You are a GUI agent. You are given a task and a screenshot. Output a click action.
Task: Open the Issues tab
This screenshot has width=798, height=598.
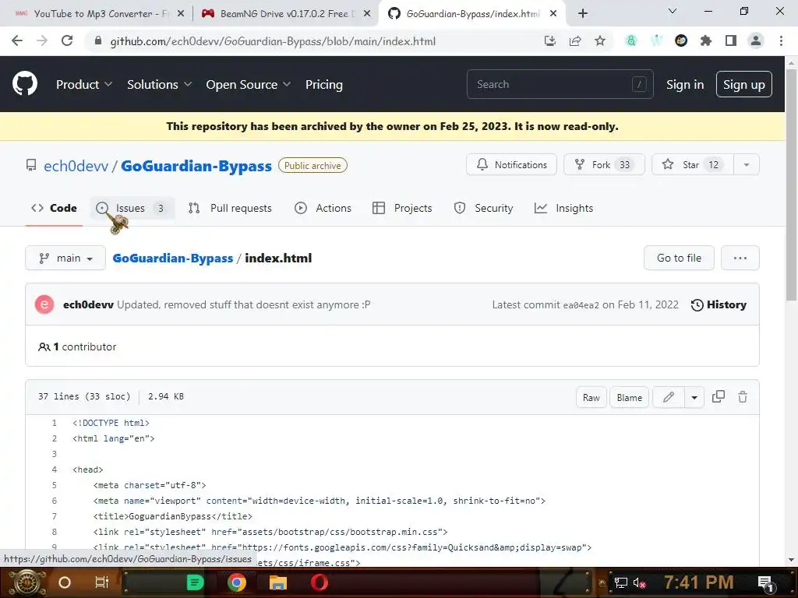tap(132, 208)
